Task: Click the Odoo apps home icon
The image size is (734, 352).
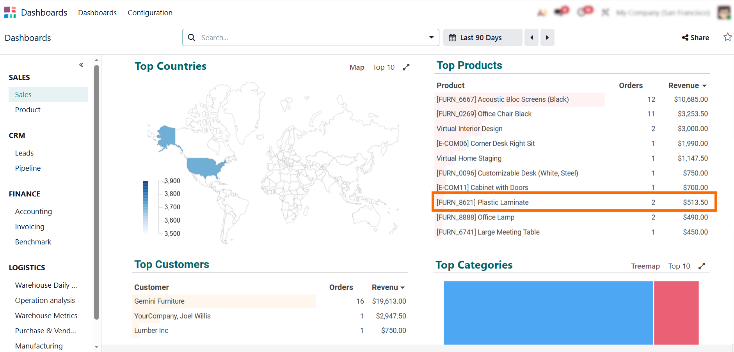Action: pyautogui.click(x=10, y=12)
